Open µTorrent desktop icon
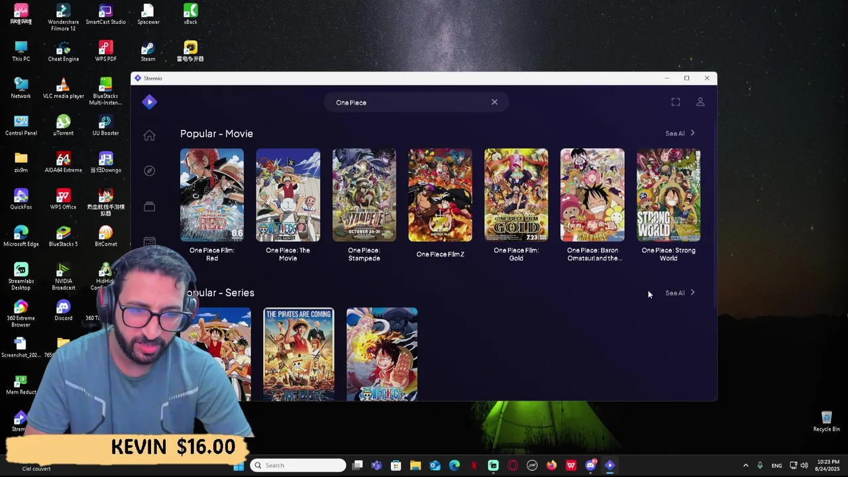848x477 pixels. tap(63, 126)
